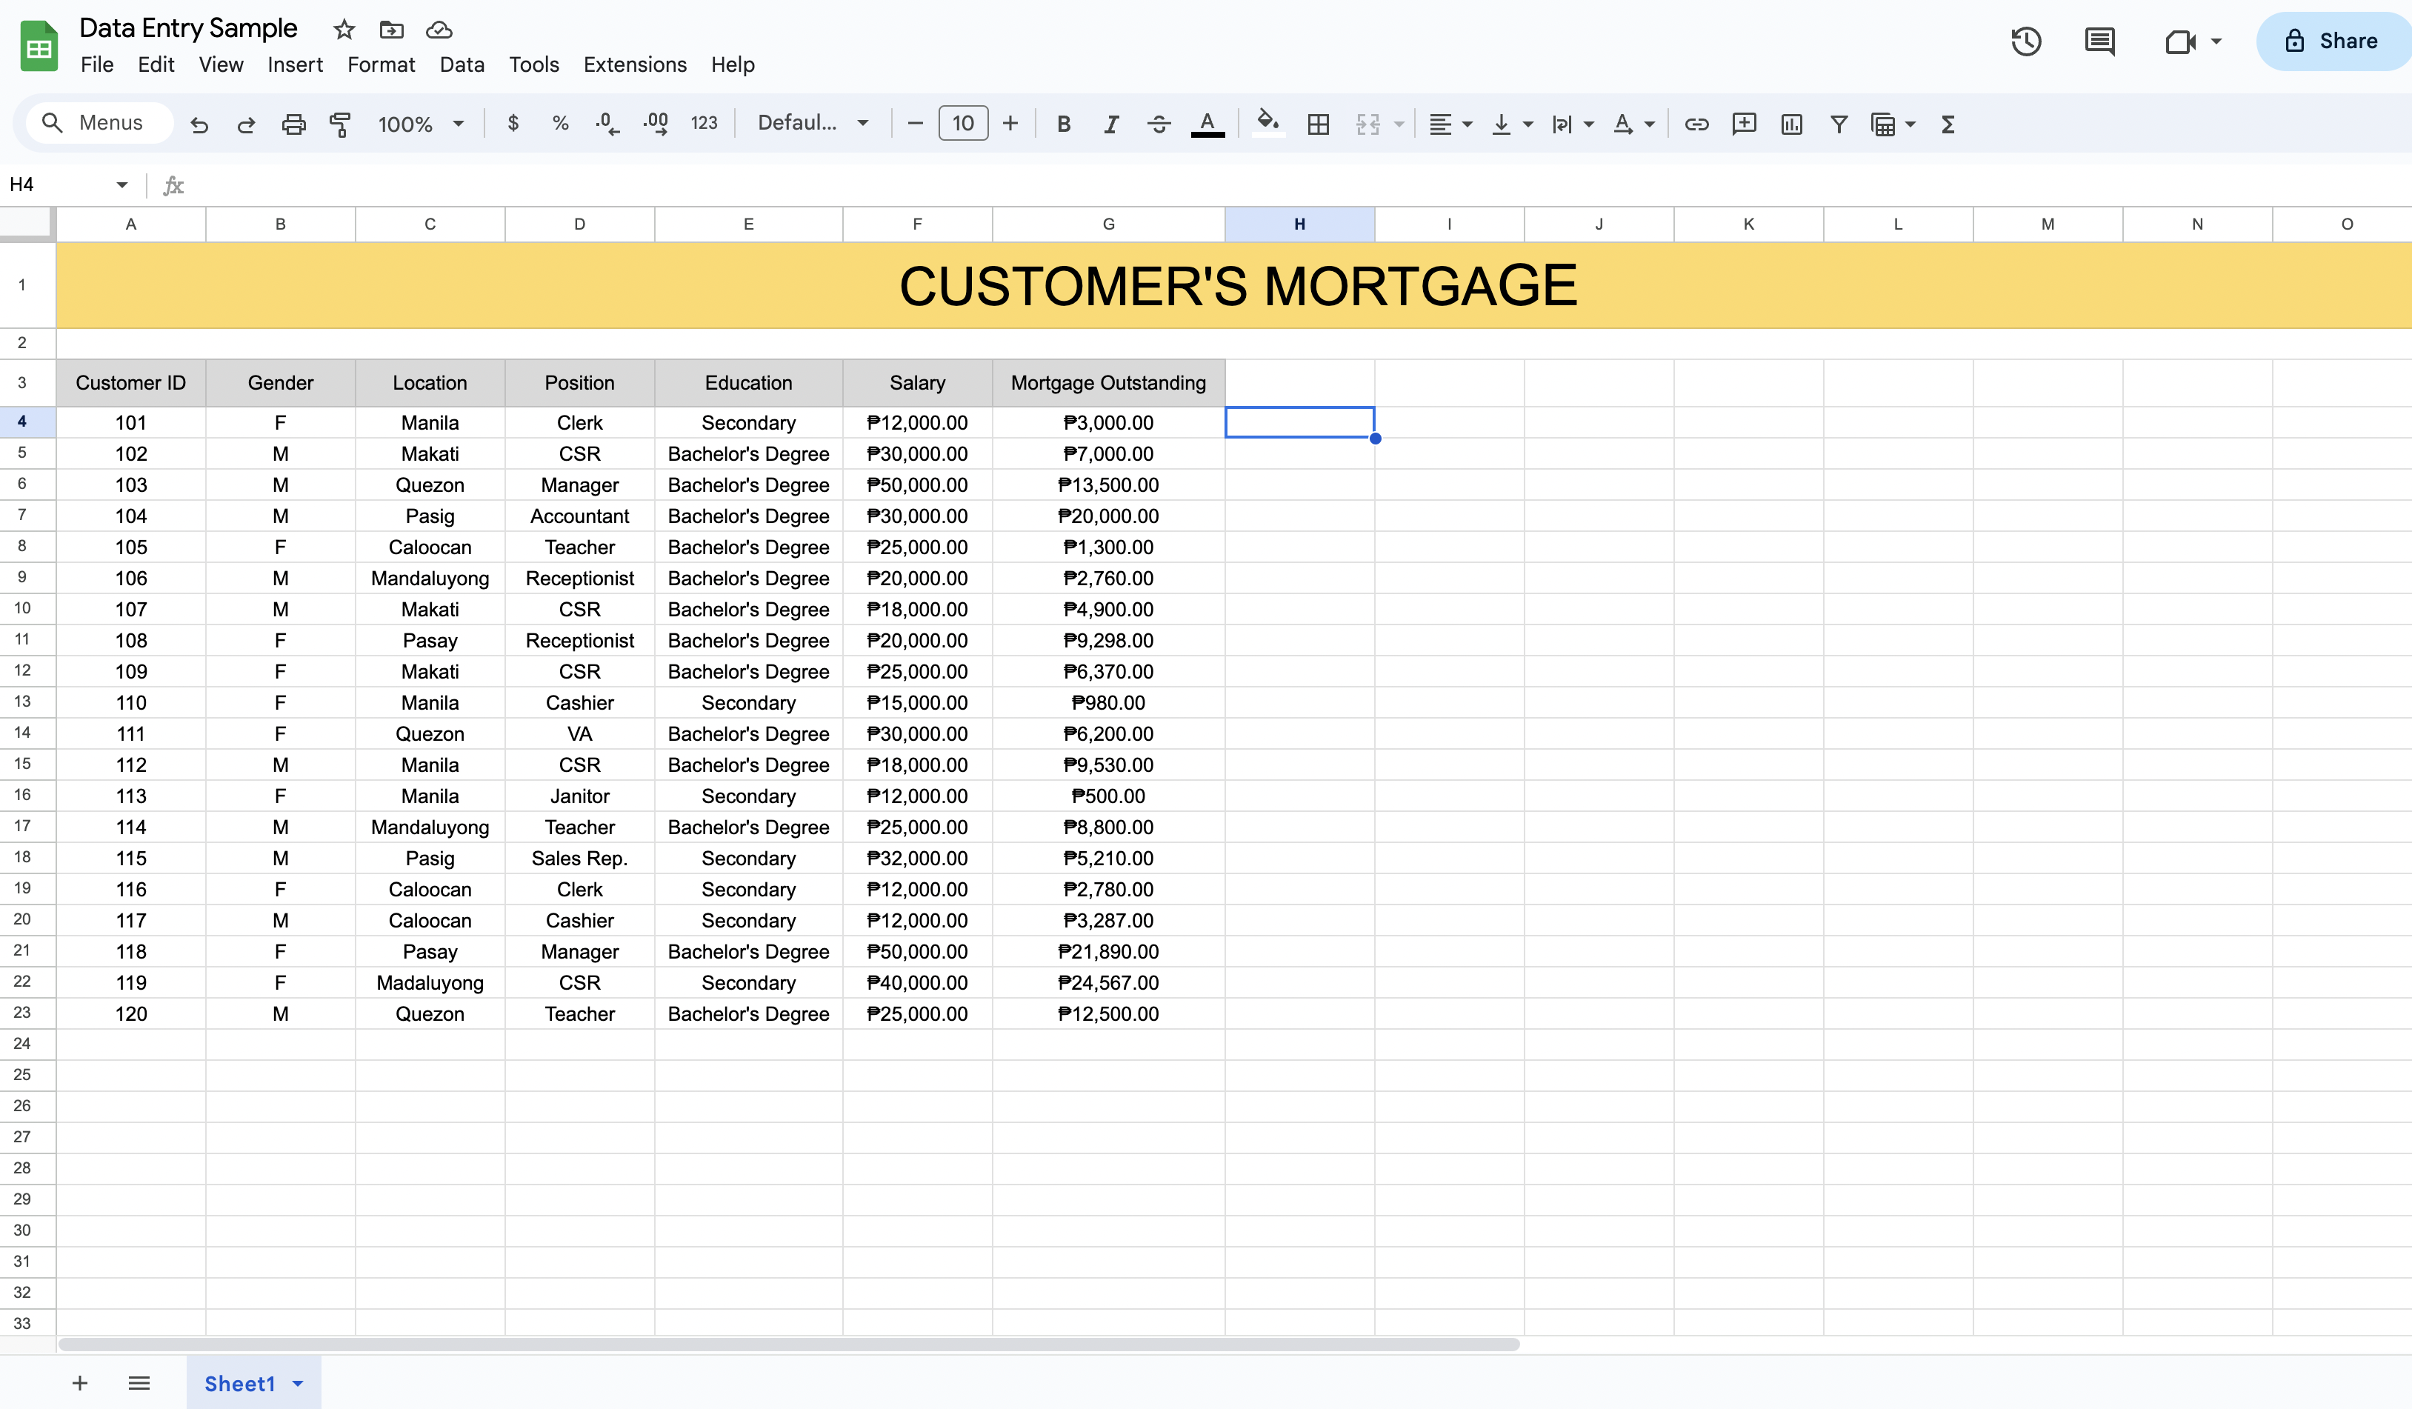Toggle bold formatting
This screenshot has height=1409, width=2412.
coord(1063,124)
